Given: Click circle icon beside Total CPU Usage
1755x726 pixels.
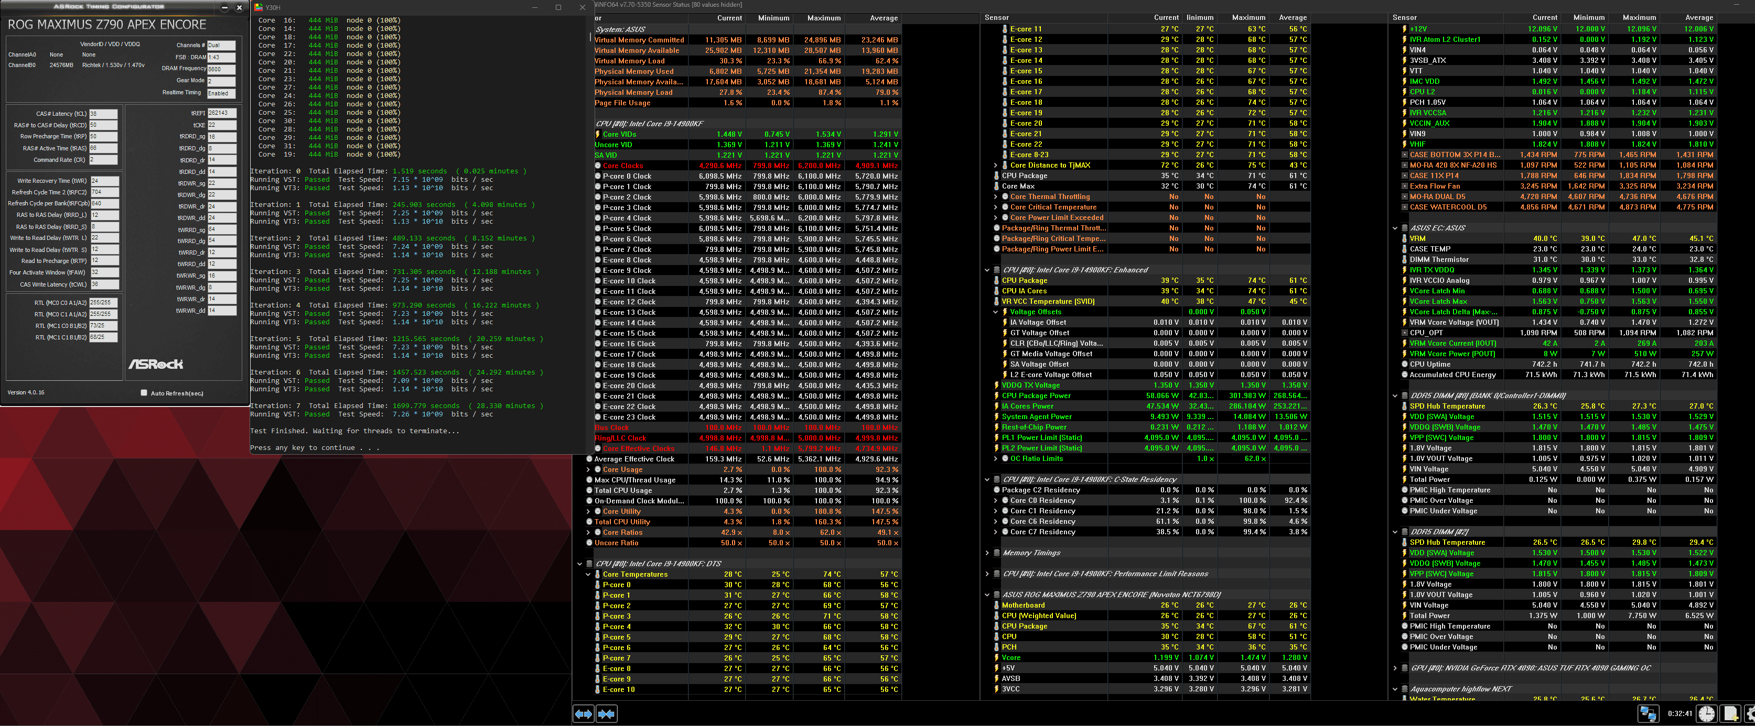Looking at the screenshot, I should [x=589, y=491].
